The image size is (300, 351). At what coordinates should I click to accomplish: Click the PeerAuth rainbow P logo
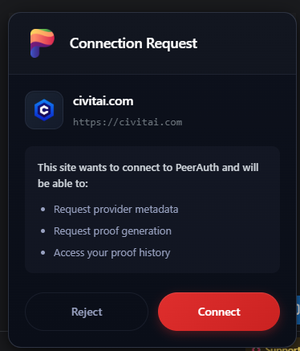tap(43, 43)
